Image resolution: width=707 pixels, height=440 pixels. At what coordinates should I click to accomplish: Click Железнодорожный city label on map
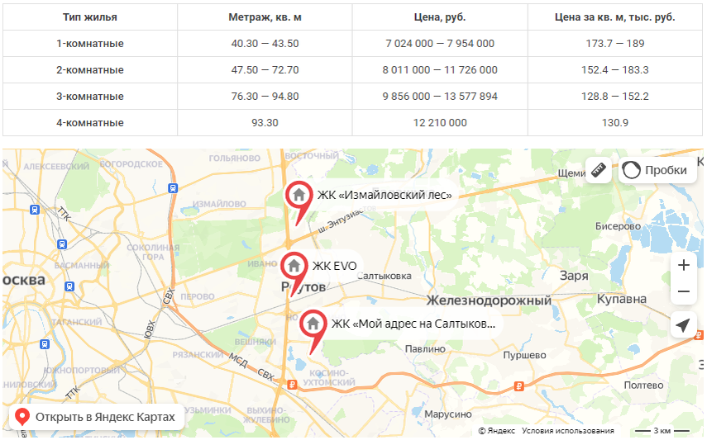click(489, 300)
